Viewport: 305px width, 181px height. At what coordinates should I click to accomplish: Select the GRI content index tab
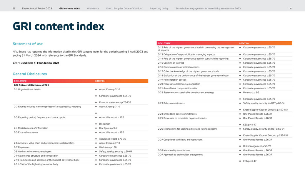click(69, 9)
